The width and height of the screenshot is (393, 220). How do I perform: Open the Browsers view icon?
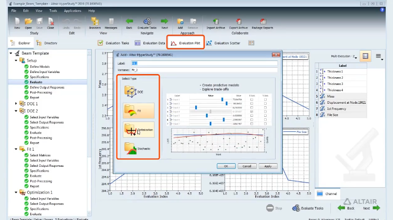[95, 22]
